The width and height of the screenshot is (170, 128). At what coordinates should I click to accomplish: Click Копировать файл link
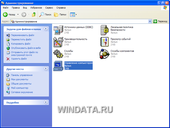21,44
